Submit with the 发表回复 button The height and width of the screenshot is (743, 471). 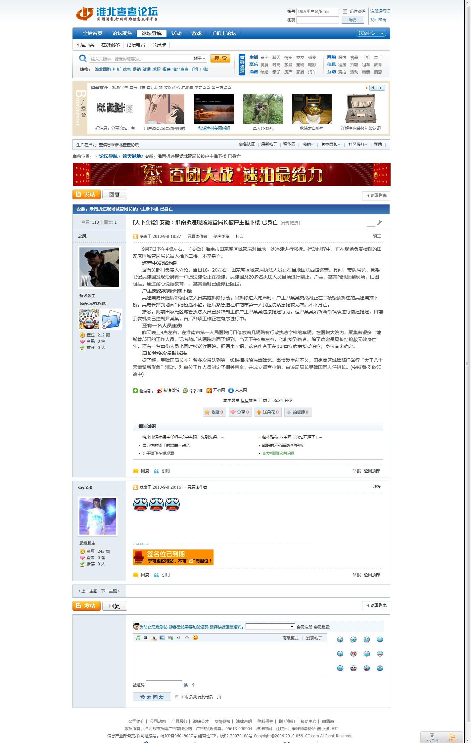[x=152, y=697]
